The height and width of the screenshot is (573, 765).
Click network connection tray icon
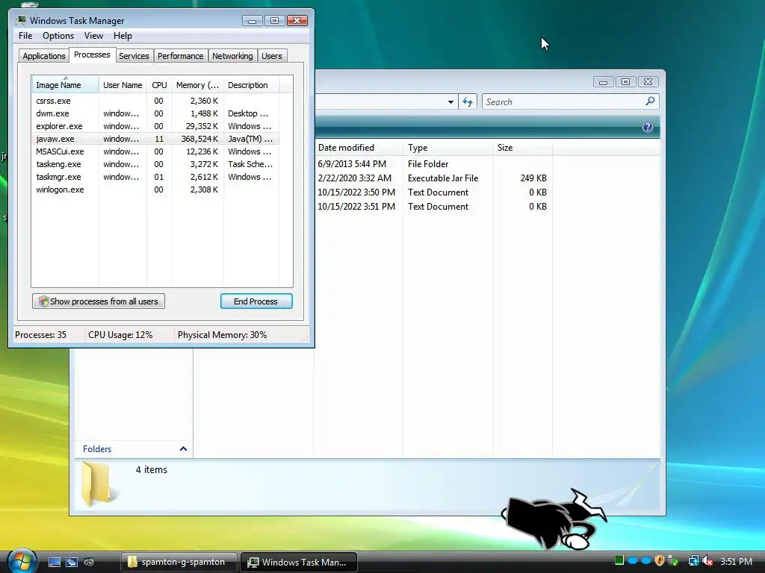point(693,561)
